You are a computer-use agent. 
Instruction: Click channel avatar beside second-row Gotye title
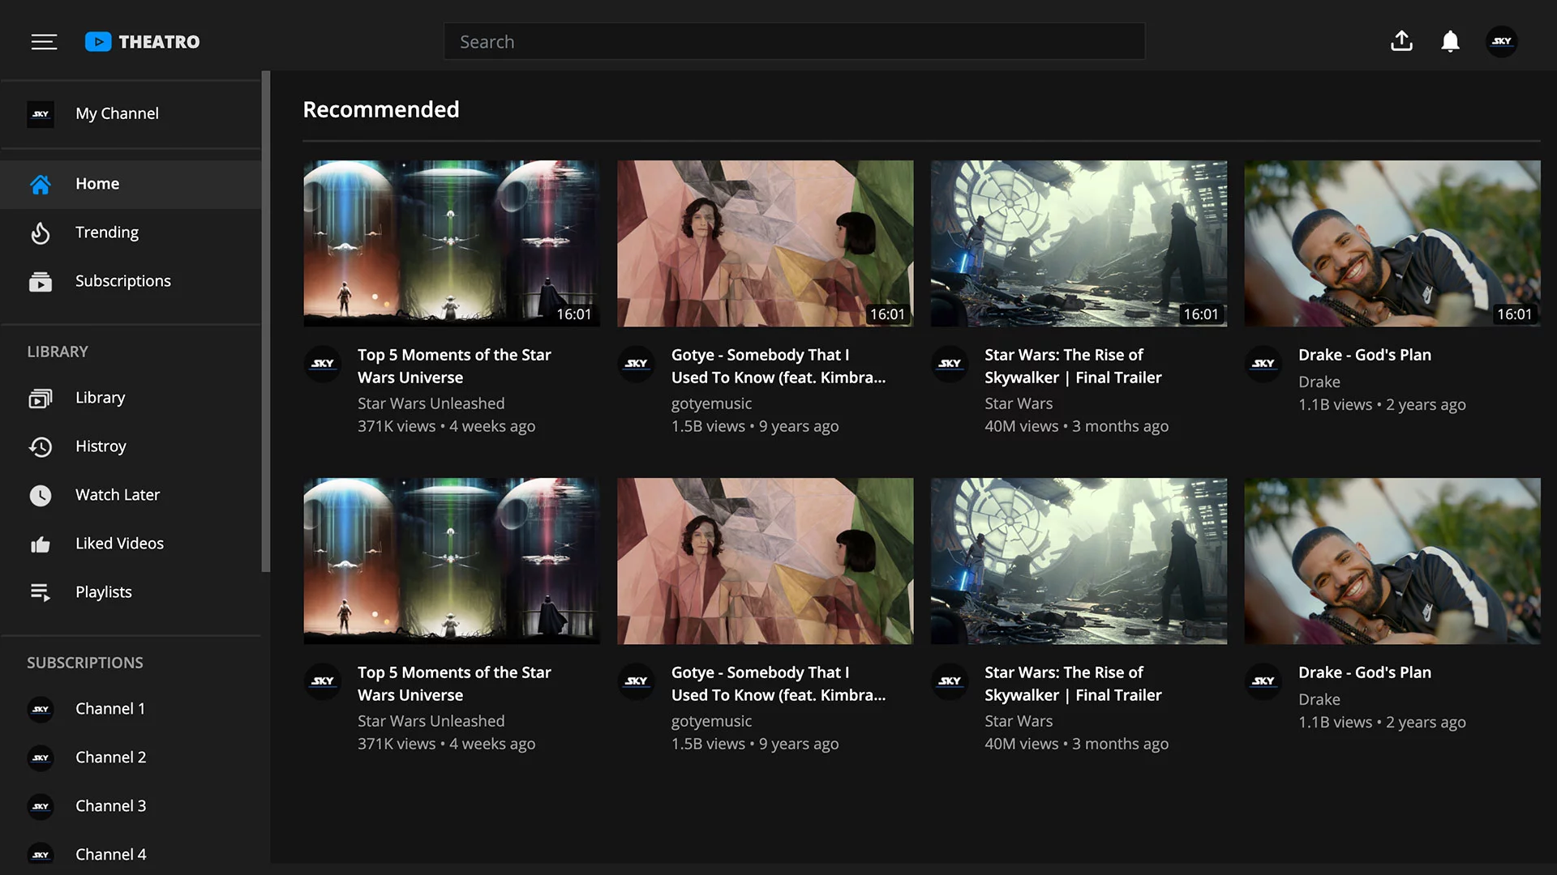pyautogui.click(x=637, y=681)
